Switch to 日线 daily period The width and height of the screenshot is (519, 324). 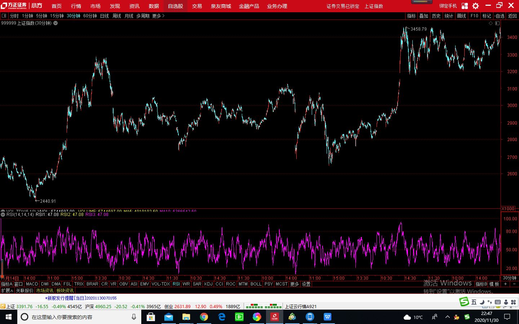(x=105, y=16)
